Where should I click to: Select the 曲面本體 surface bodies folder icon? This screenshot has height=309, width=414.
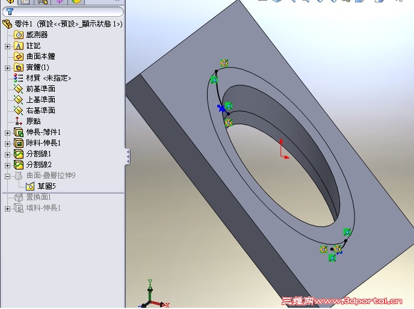click(x=19, y=57)
